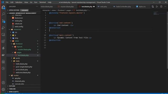
Task: Click the Run file play icon
Action: coord(157,7)
